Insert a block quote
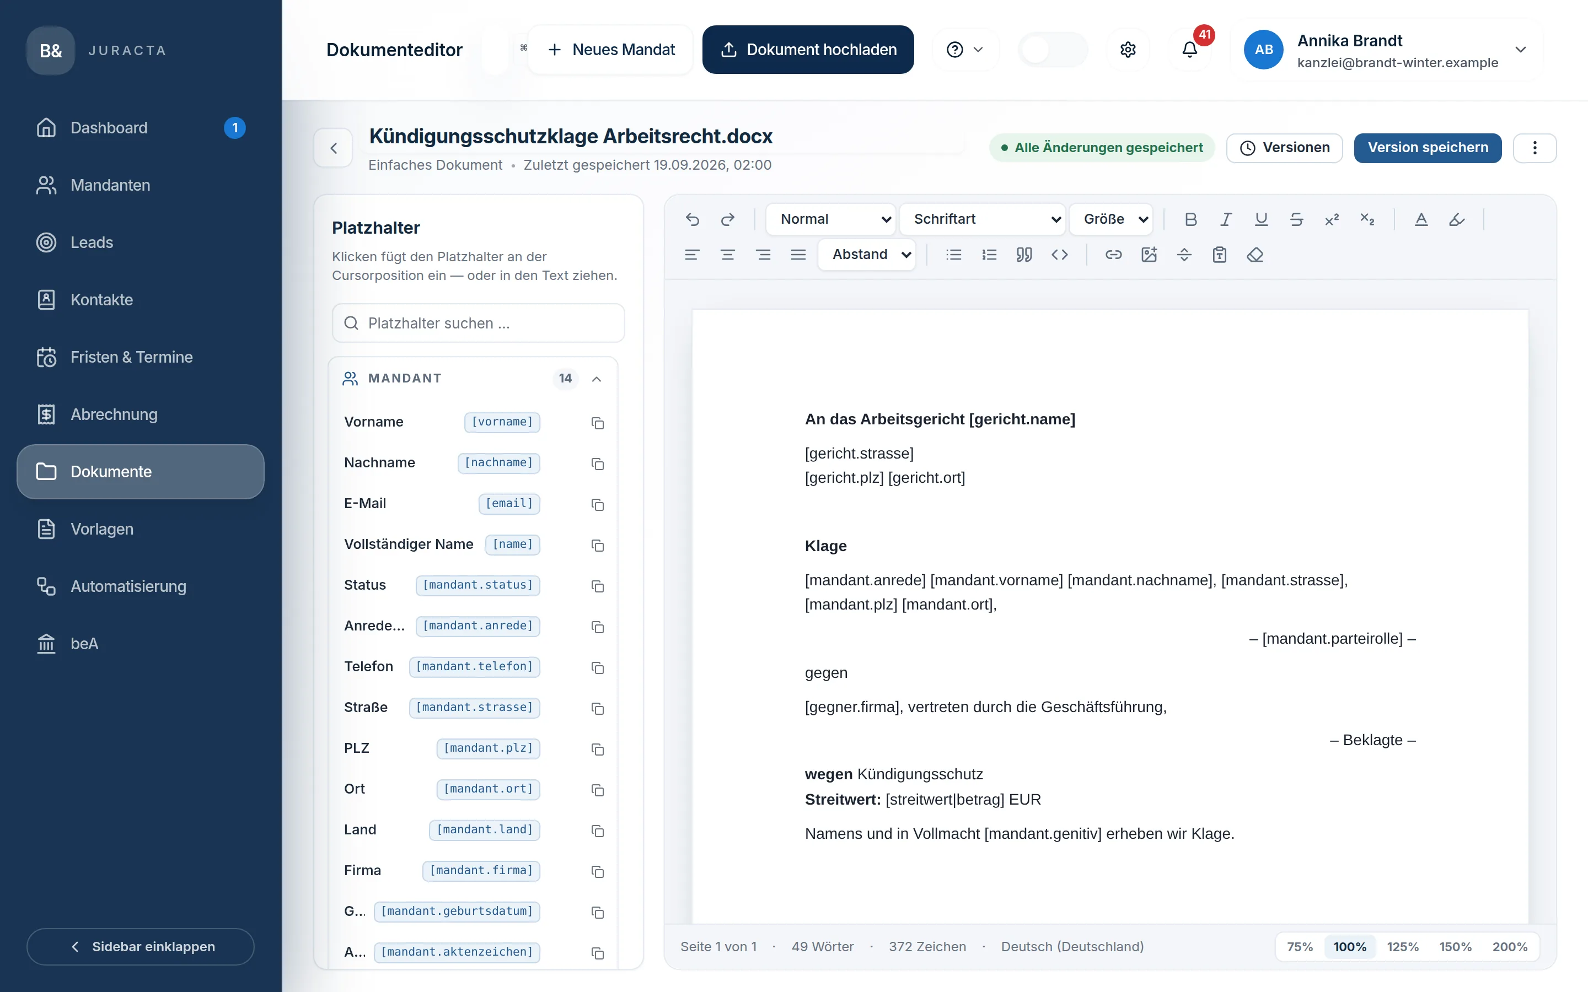1588x992 pixels. (x=1024, y=255)
